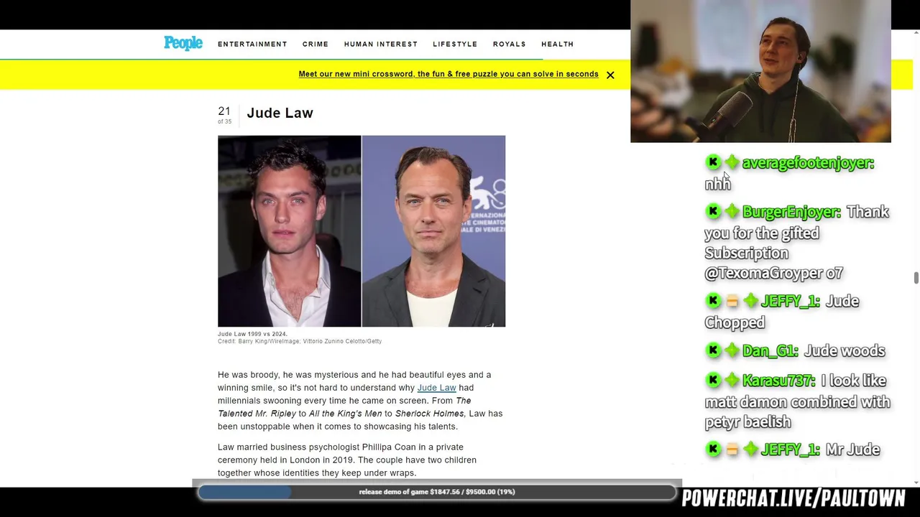Open the Crime section
The height and width of the screenshot is (517, 920).
tap(316, 45)
